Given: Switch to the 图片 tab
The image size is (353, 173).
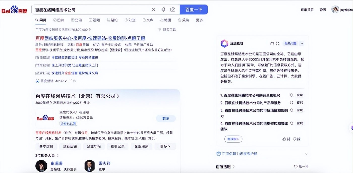Looking at the screenshot, I should coord(59,20).
